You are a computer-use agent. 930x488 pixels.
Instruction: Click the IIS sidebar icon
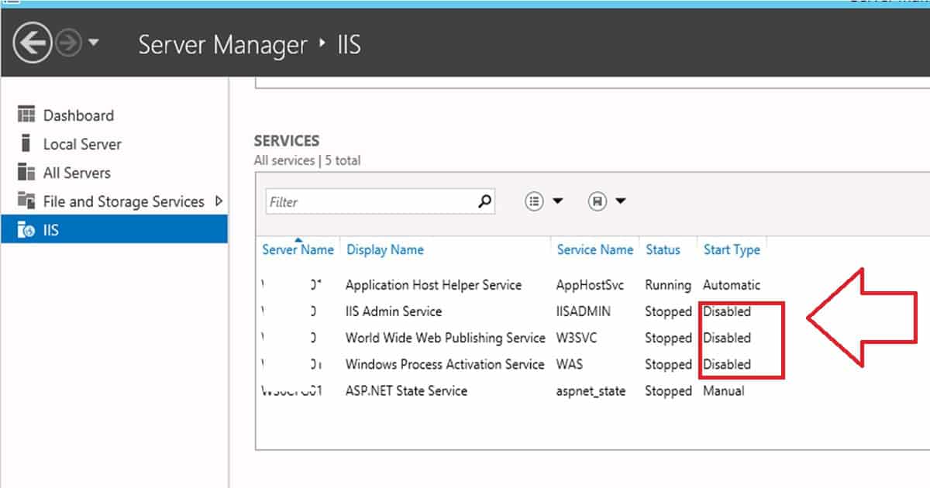26,230
